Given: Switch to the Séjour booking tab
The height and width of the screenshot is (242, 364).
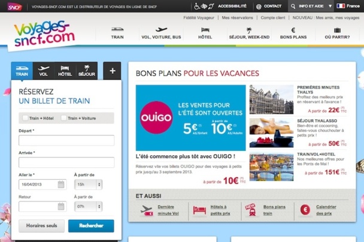Looking at the screenshot, I should [x=87, y=71].
